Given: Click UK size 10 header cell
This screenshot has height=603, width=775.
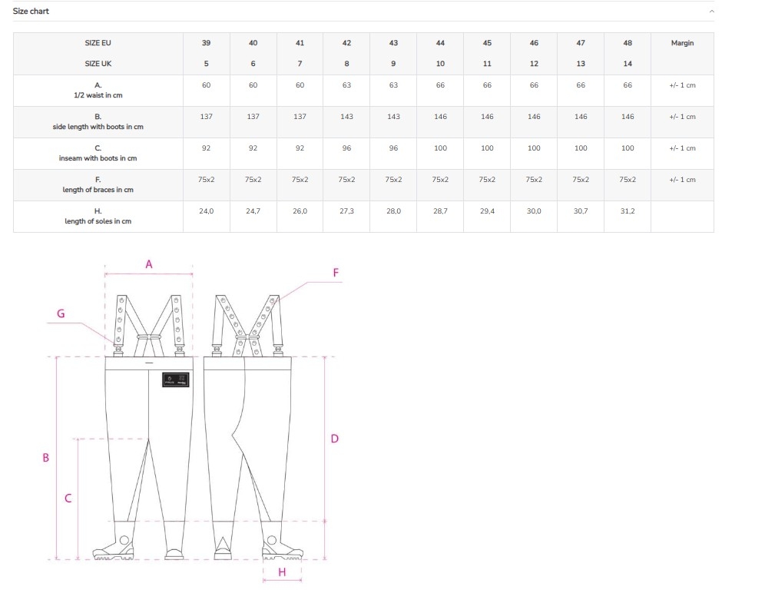Looking at the screenshot, I should pyautogui.click(x=440, y=64).
